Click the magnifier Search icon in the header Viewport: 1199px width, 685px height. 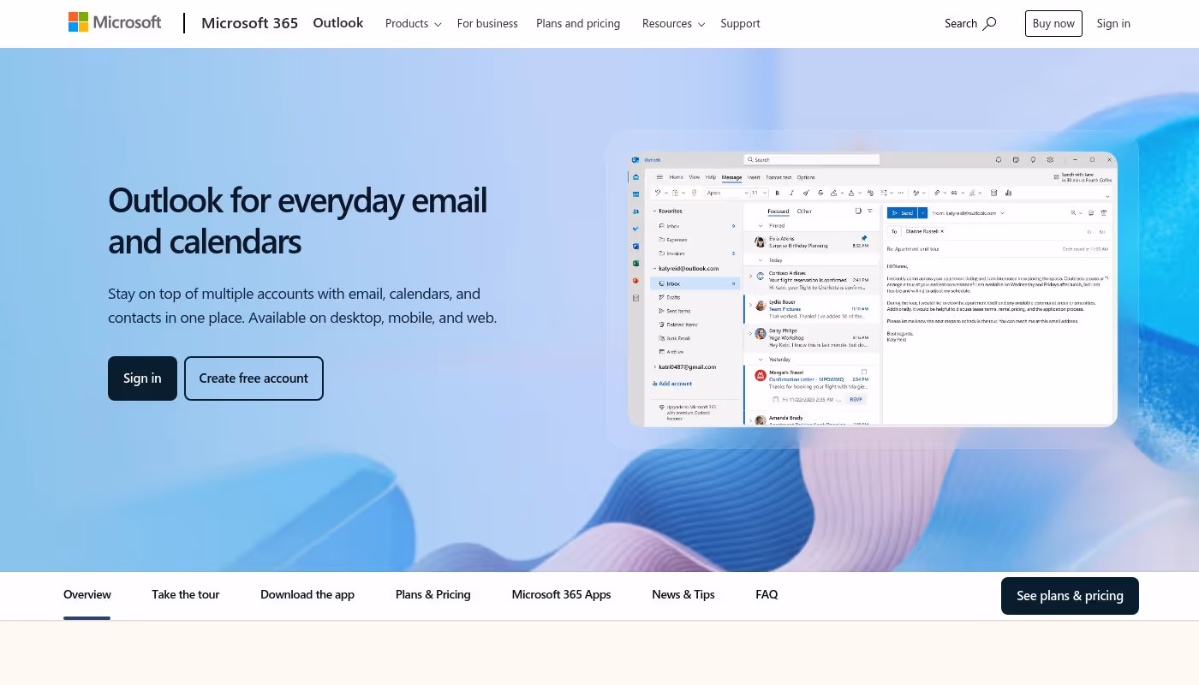pos(989,23)
